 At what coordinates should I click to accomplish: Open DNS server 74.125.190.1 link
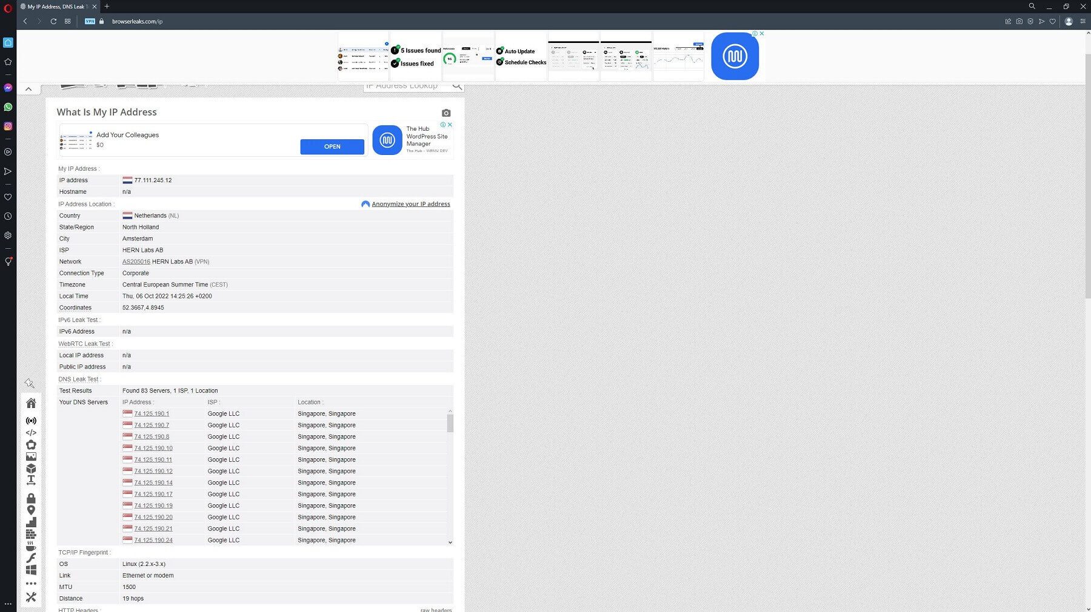(152, 414)
